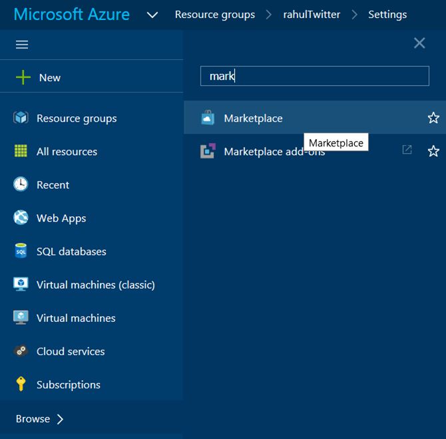Open the Marketplace add-ons external link icon
The height and width of the screenshot is (439, 446).
click(x=407, y=150)
